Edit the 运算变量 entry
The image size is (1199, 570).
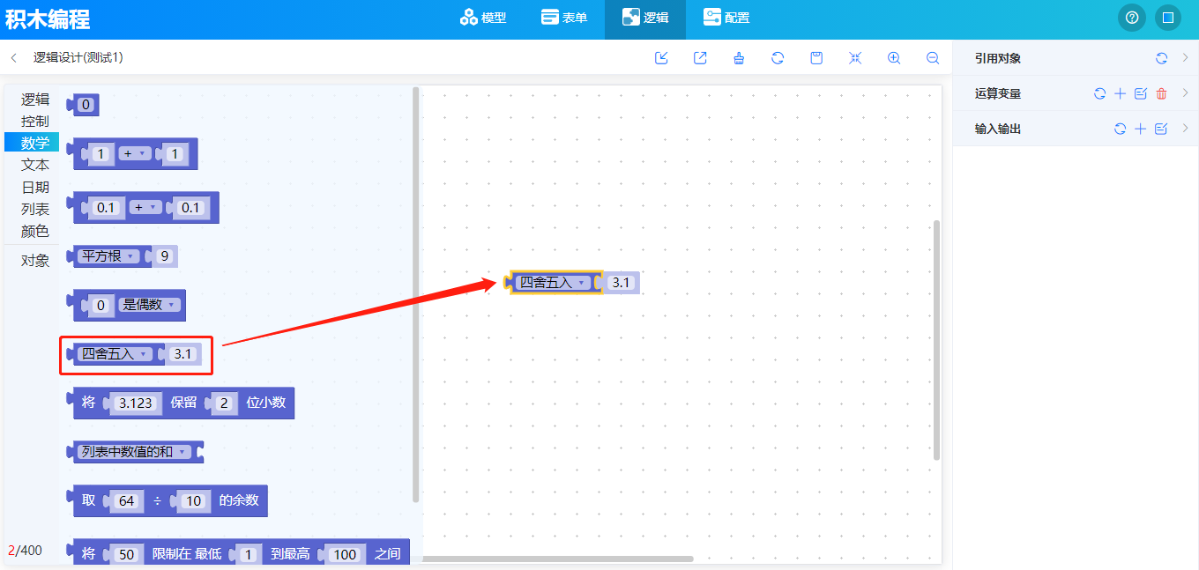(1141, 93)
